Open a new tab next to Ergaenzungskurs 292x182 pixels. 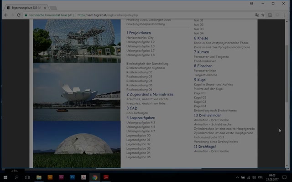click(53, 8)
